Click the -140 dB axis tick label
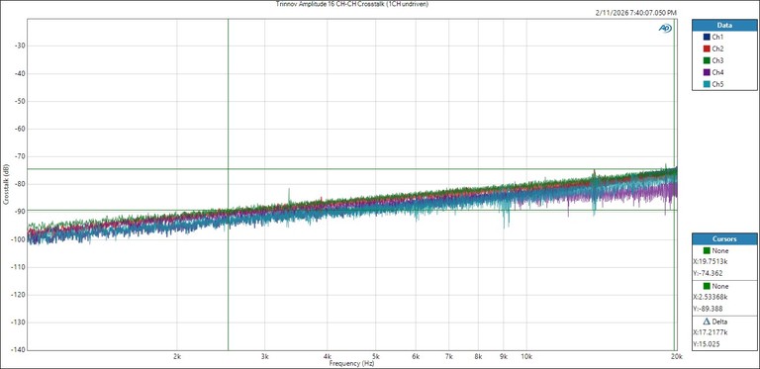This screenshot has height=369, width=760. point(17,349)
